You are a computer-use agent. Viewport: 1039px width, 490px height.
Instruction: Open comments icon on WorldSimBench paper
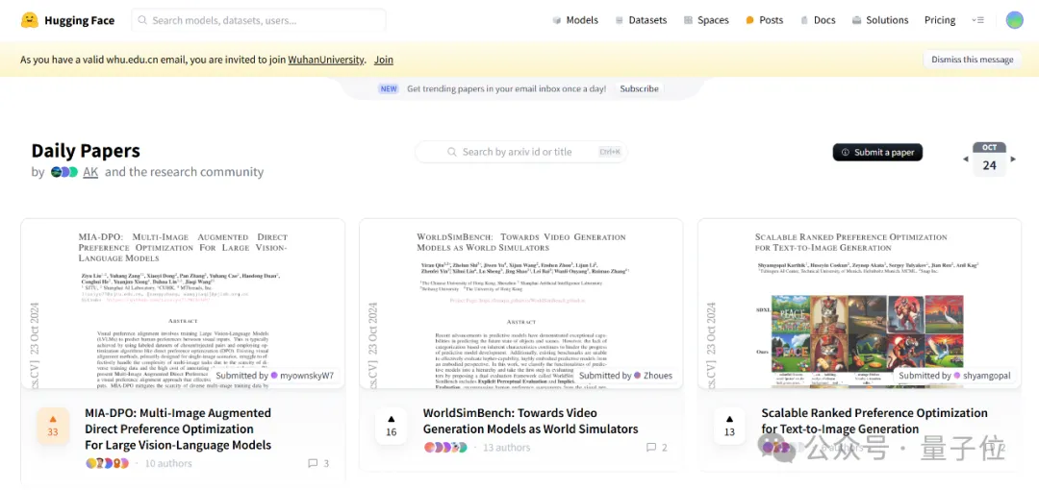point(651,448)
